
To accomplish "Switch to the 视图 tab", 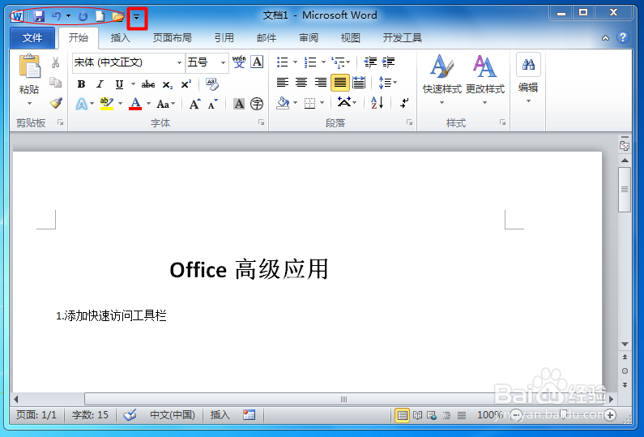I will point(350,38).
